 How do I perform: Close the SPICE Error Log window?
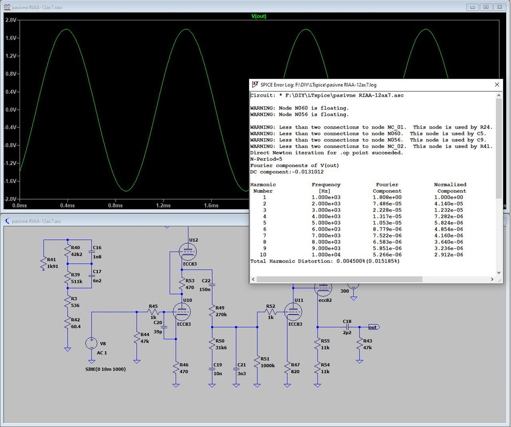(x=497, y=85)
